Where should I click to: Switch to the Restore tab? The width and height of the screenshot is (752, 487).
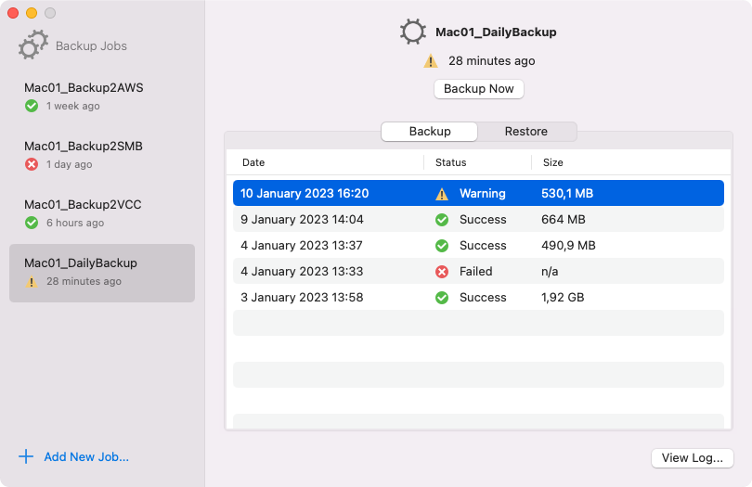click(526, 132)
